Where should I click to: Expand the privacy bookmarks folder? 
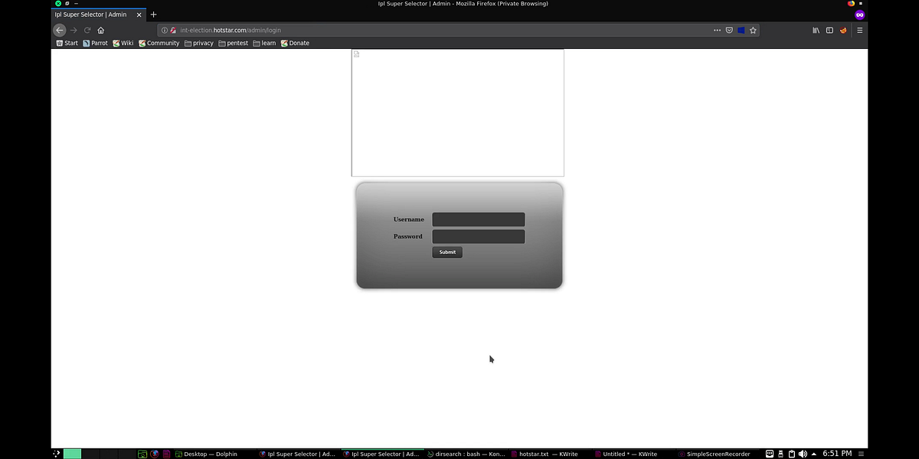pos(198,43)
